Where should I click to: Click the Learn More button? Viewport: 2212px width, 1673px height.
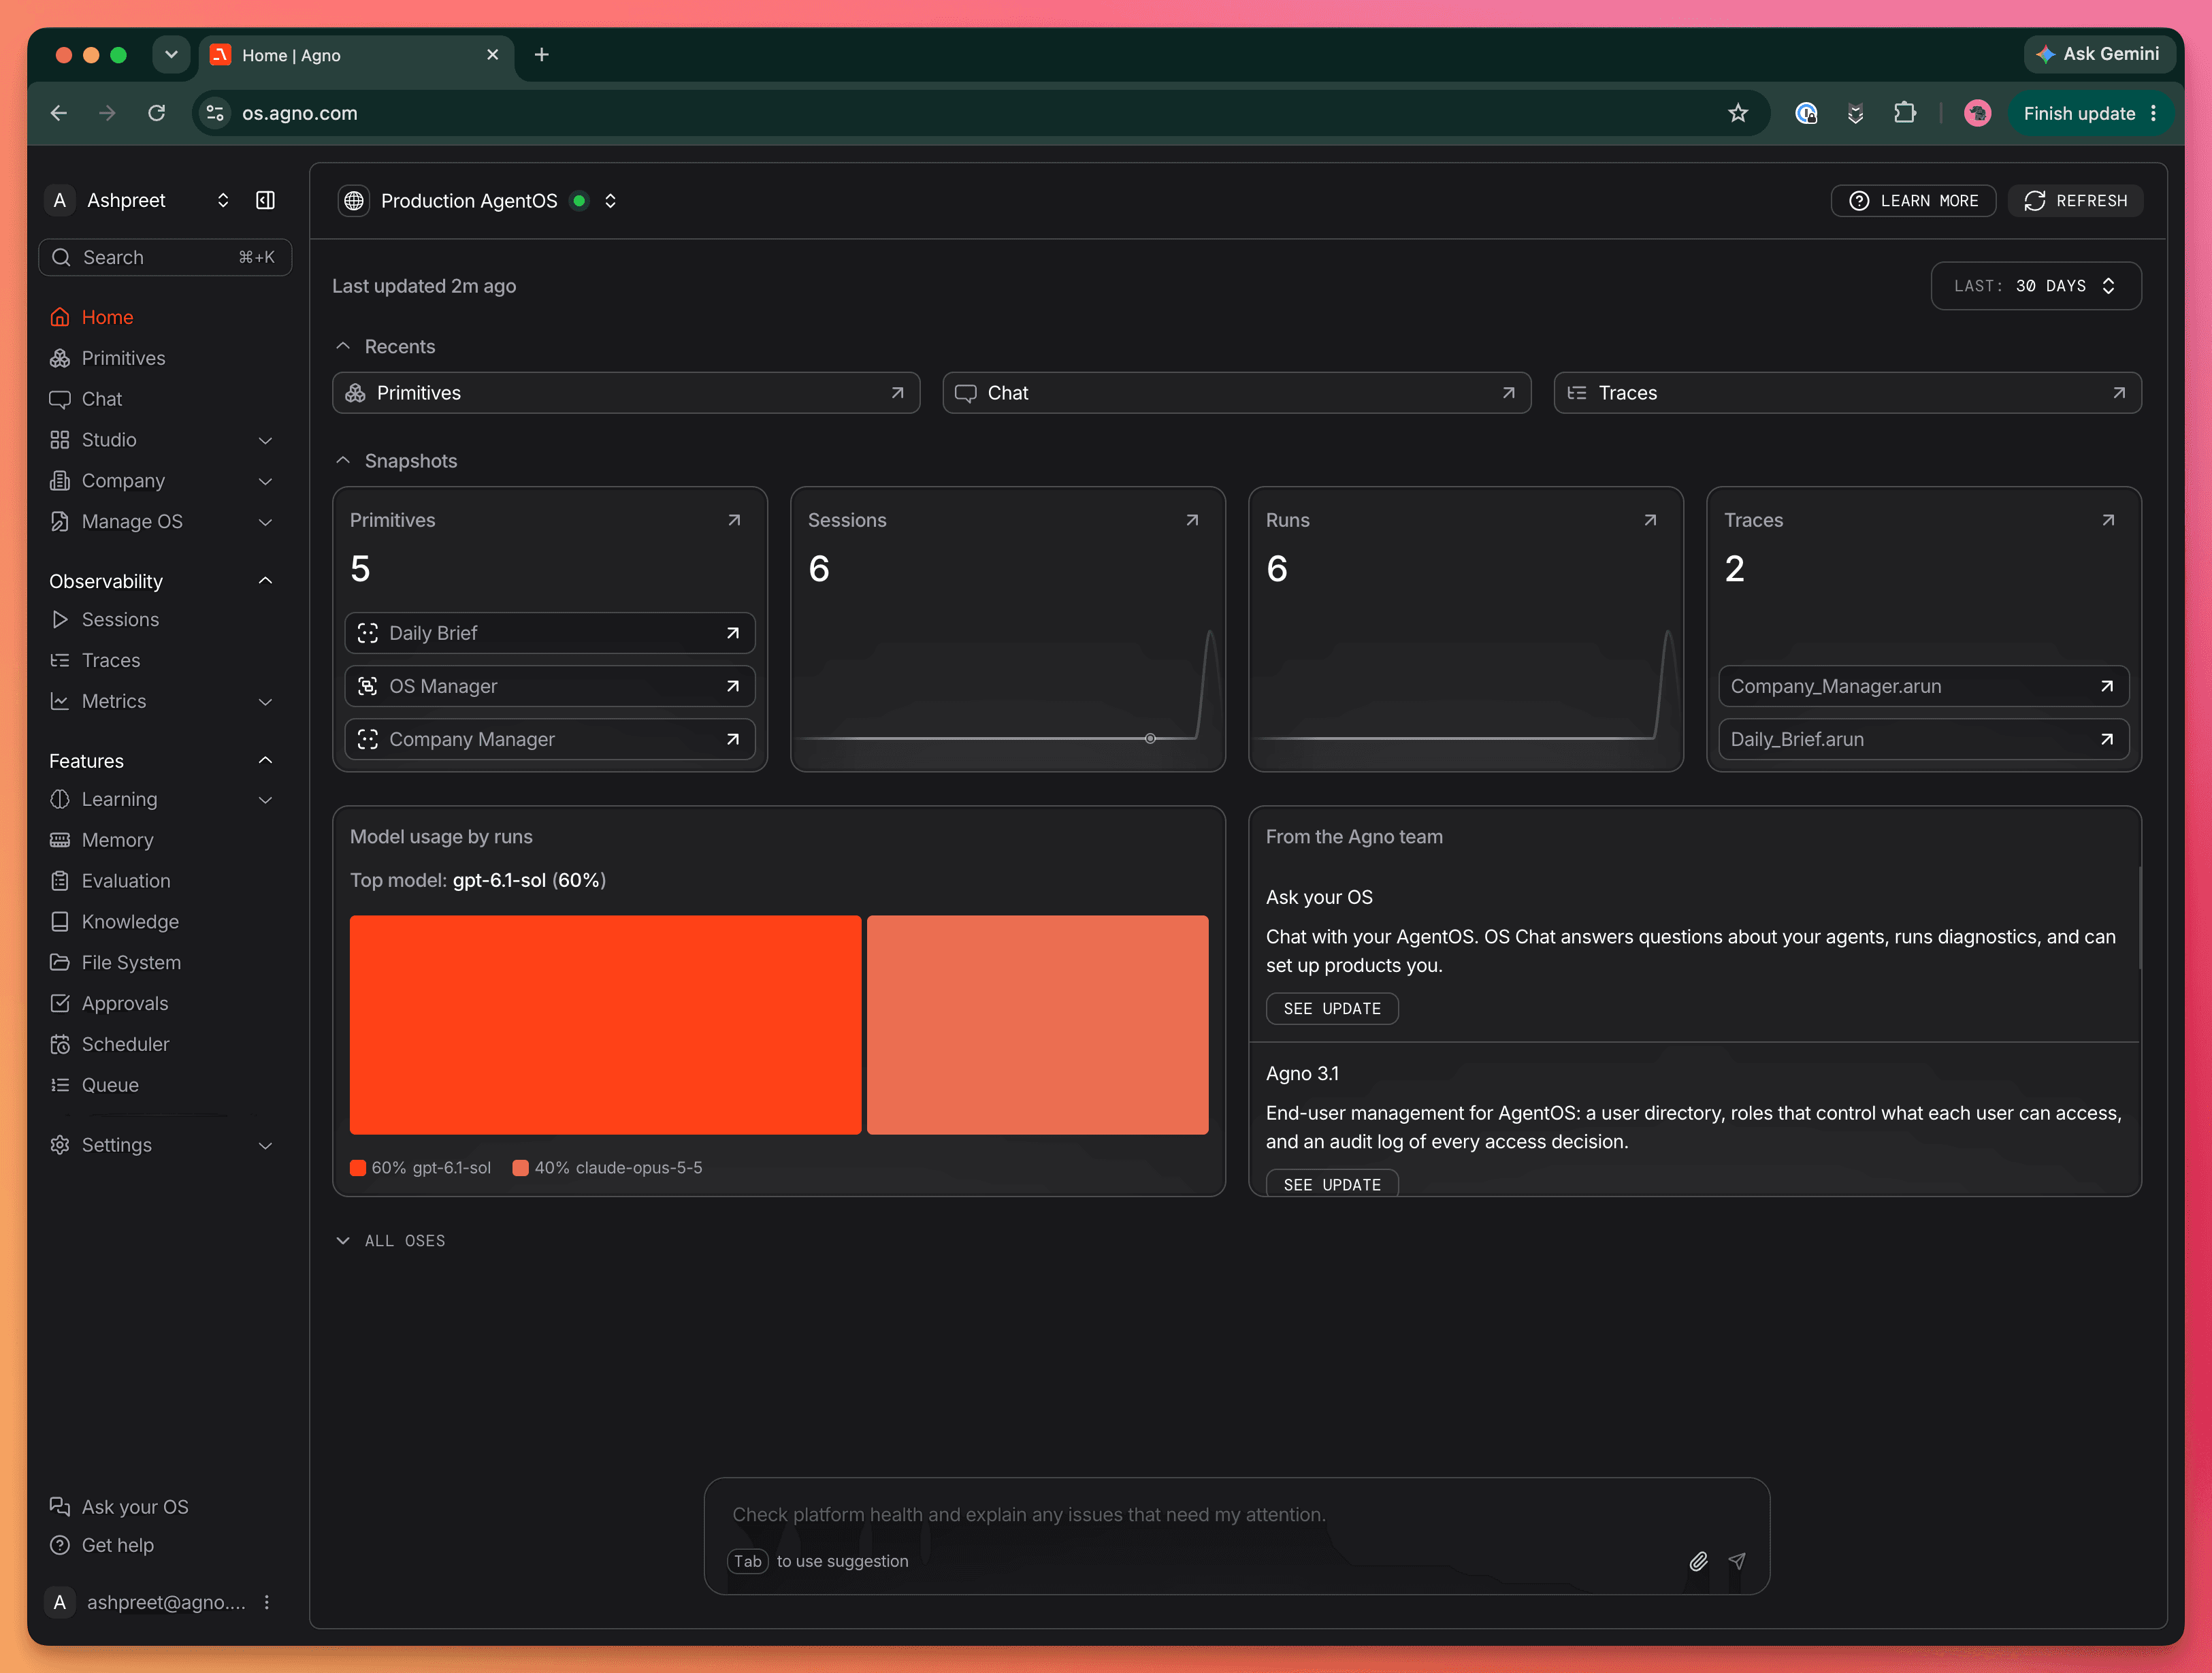[x=1913, y=201]
